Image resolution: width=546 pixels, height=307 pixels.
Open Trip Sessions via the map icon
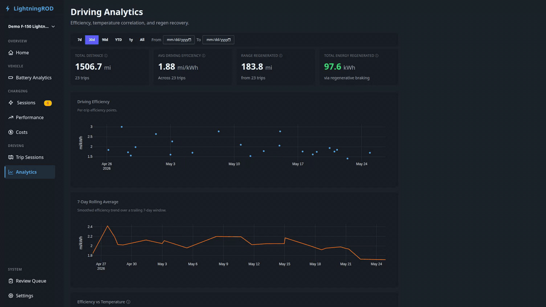[x=11, y=157]
